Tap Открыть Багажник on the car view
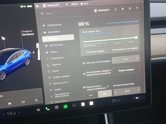Viewport: 166px width, 124px height. click(28, 33)
